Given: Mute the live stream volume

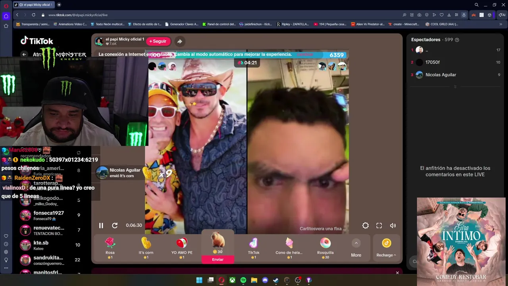Looking at the screenshot, I should (x=393, y=225).
